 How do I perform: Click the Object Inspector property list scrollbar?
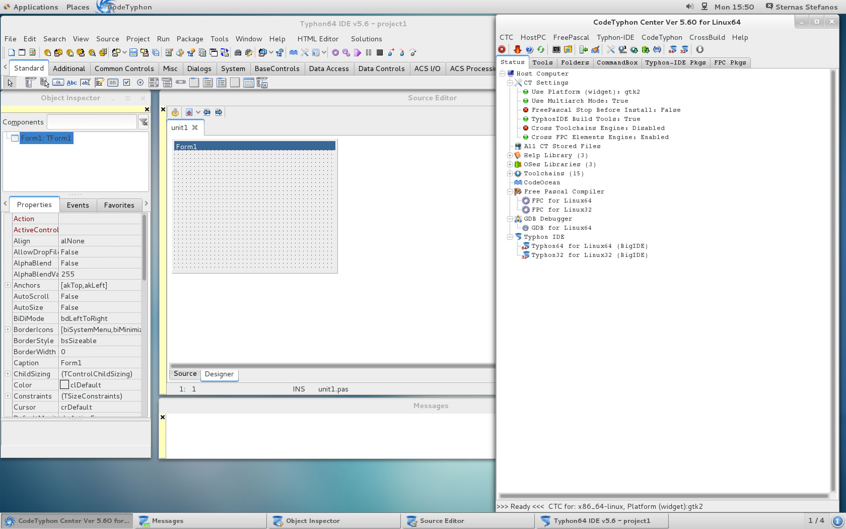(144, 247)
